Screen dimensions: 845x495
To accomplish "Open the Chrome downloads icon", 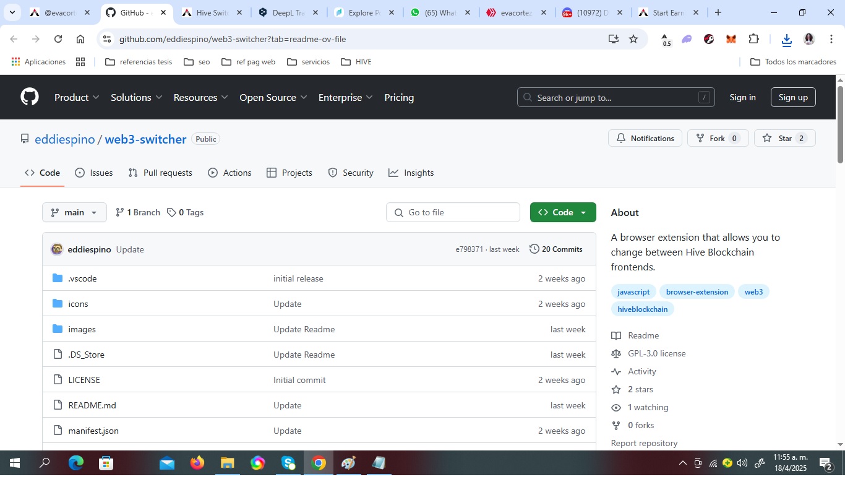I will pos(786,39).
